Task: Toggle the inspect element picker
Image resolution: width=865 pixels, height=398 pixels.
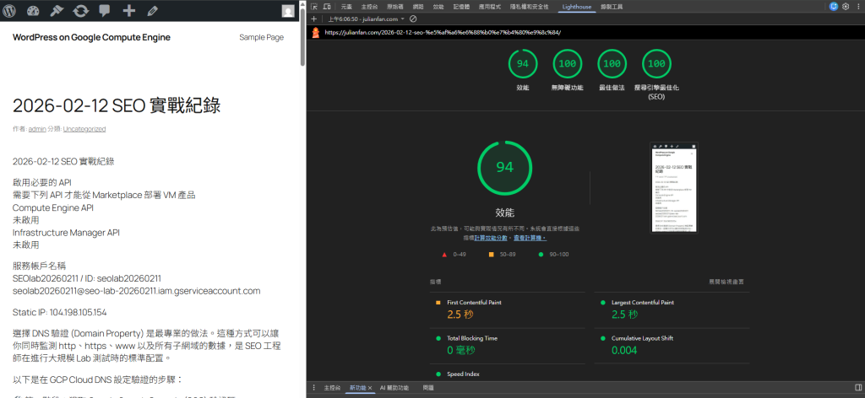Action: (314, 6)
